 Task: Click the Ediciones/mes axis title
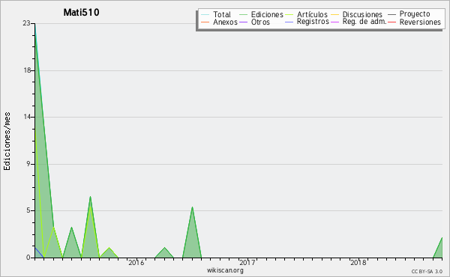[x=7, y=141]
